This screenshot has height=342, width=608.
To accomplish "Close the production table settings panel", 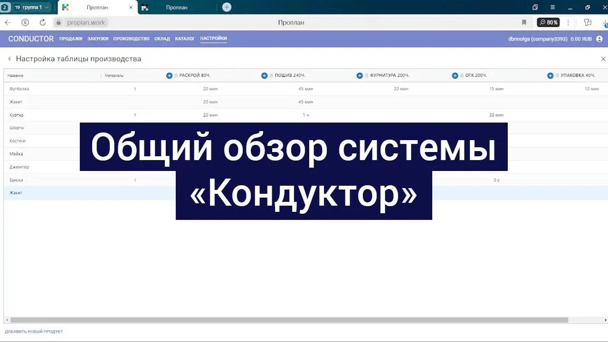I will [x=603, y=59].
